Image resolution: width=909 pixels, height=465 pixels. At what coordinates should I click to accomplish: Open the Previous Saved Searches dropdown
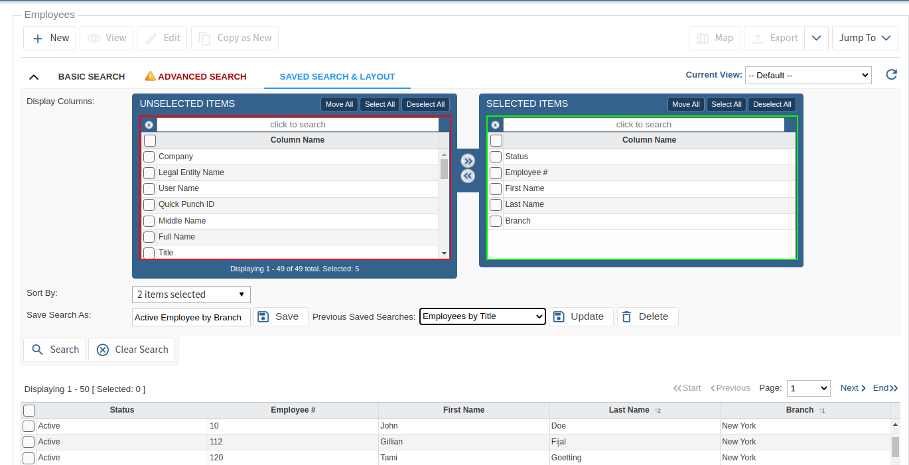point(482,316)
